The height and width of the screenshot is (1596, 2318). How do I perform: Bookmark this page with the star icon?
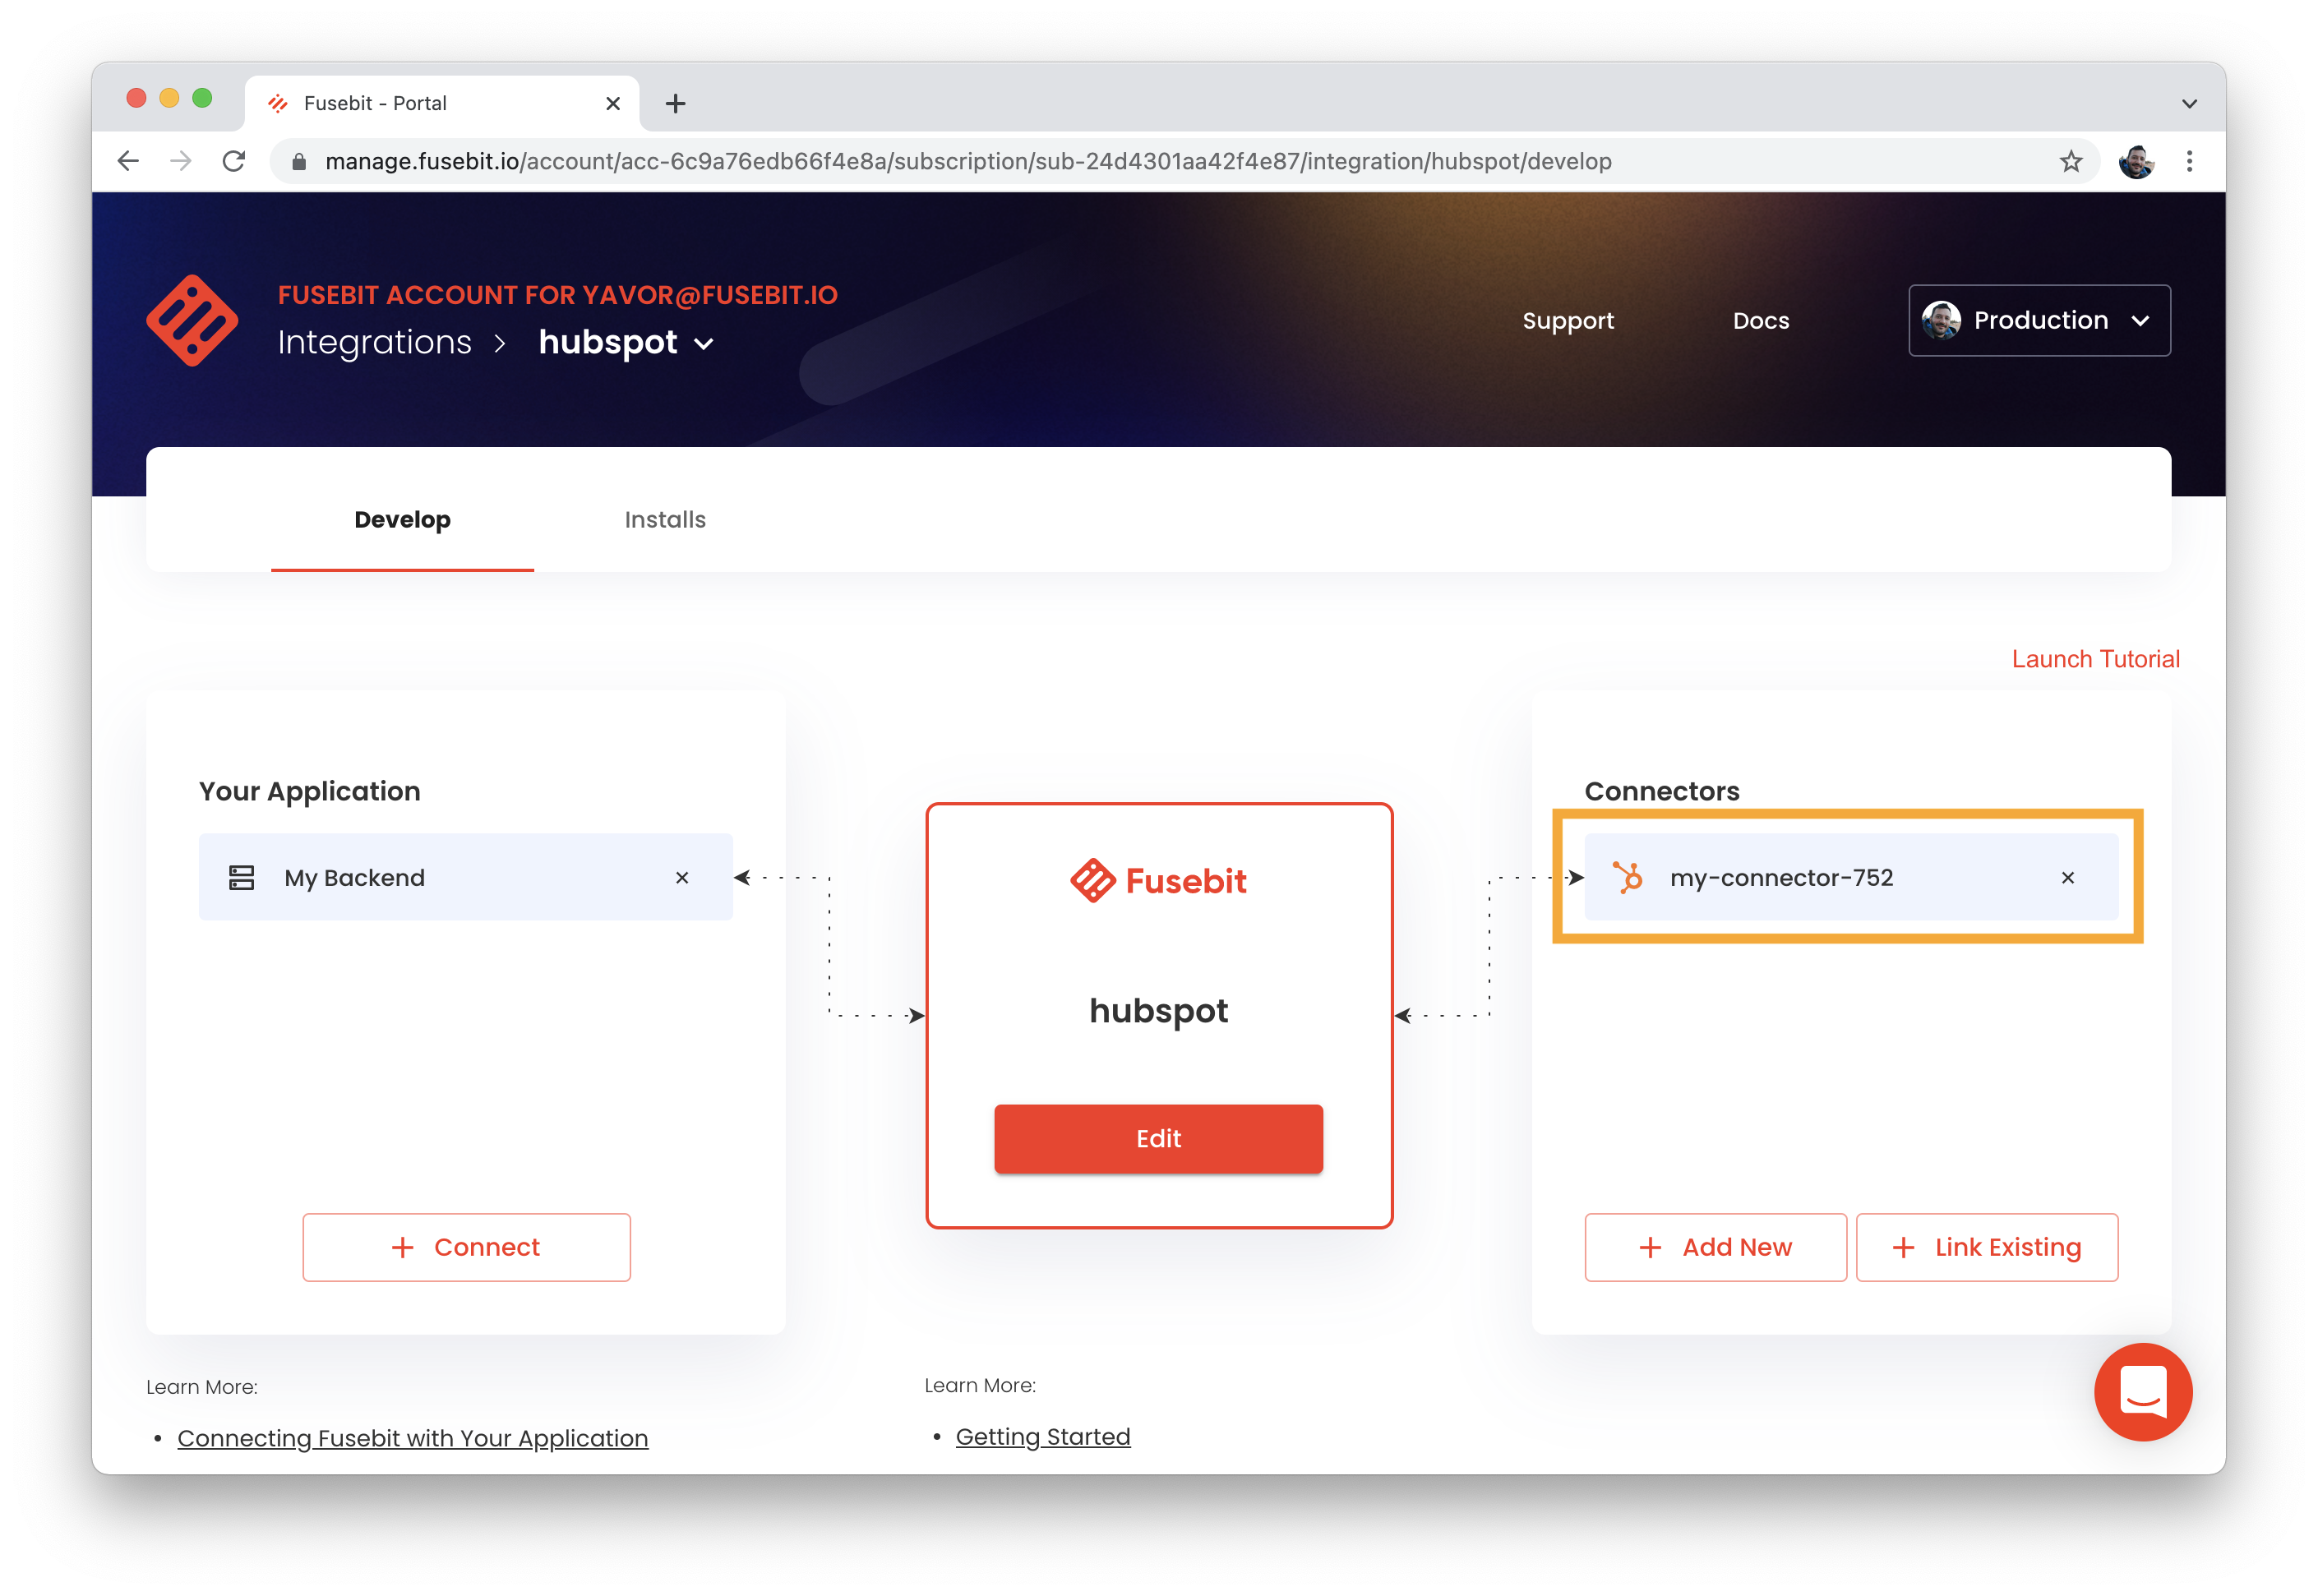[2070, 161]
